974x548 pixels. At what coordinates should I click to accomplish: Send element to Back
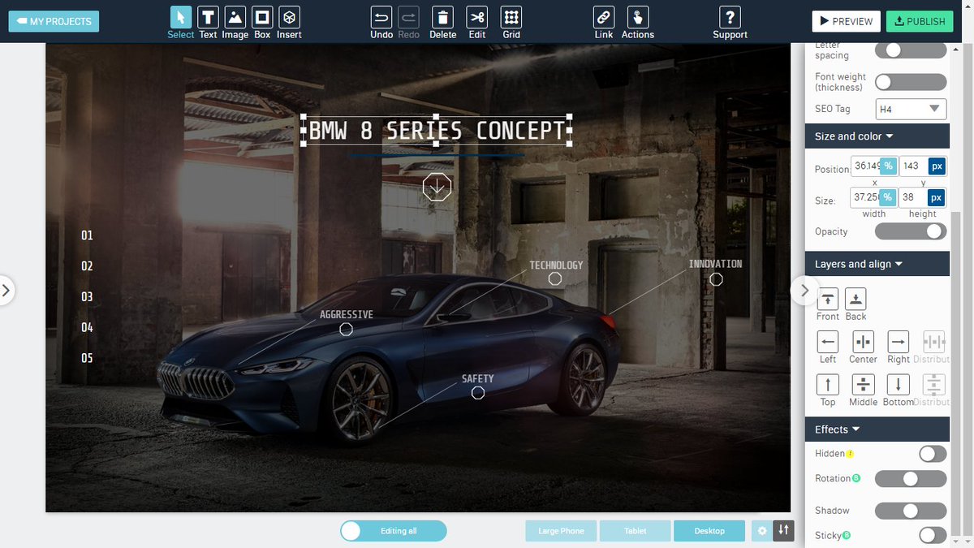click(855, 299)
